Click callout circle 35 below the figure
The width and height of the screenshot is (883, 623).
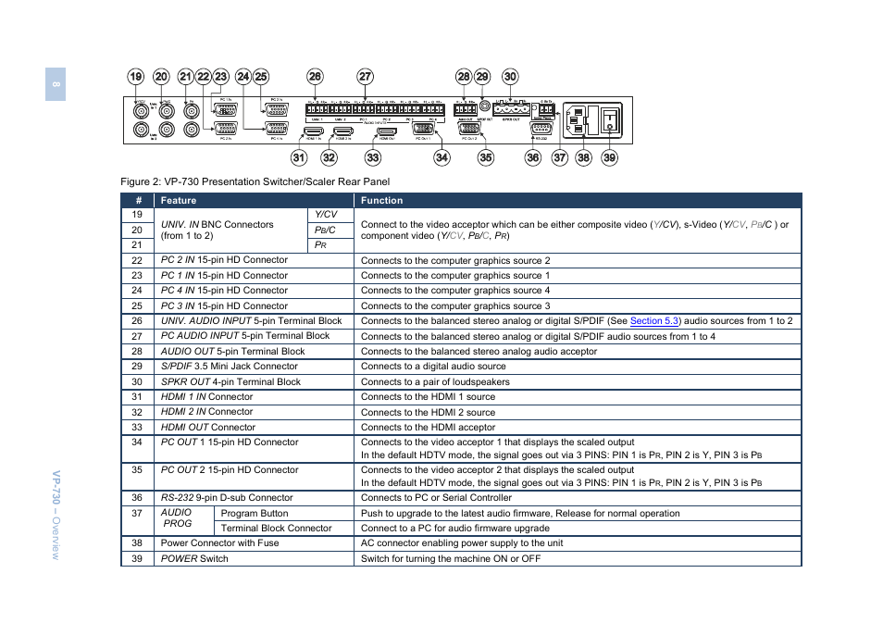485,157
